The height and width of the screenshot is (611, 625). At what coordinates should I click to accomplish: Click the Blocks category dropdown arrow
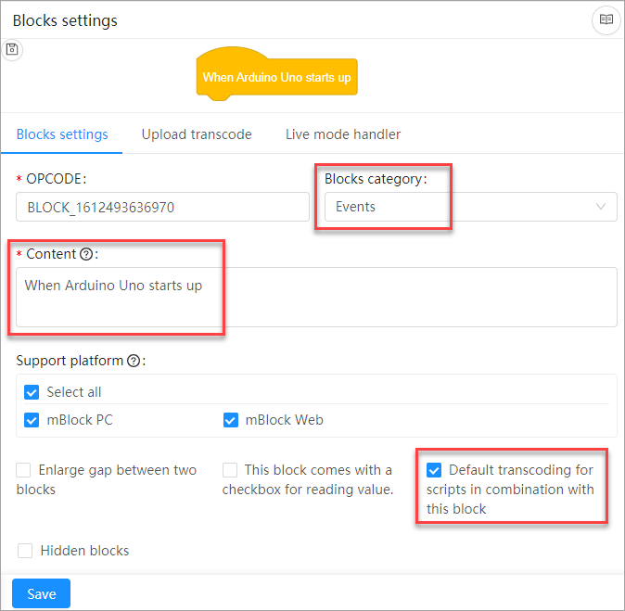601,207
